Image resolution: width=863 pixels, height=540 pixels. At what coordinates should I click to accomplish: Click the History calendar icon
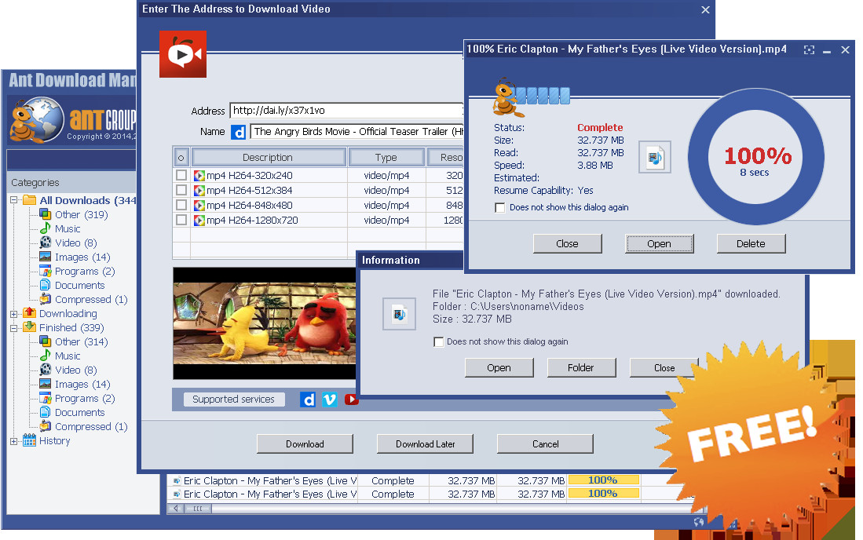pos(30,440)
